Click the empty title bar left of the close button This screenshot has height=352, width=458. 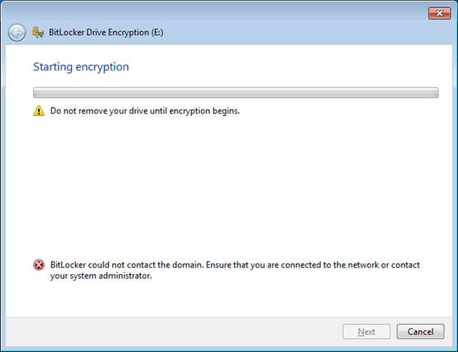click(220, 12)
